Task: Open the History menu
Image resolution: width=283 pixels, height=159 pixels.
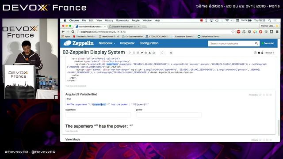Action: 109,21
